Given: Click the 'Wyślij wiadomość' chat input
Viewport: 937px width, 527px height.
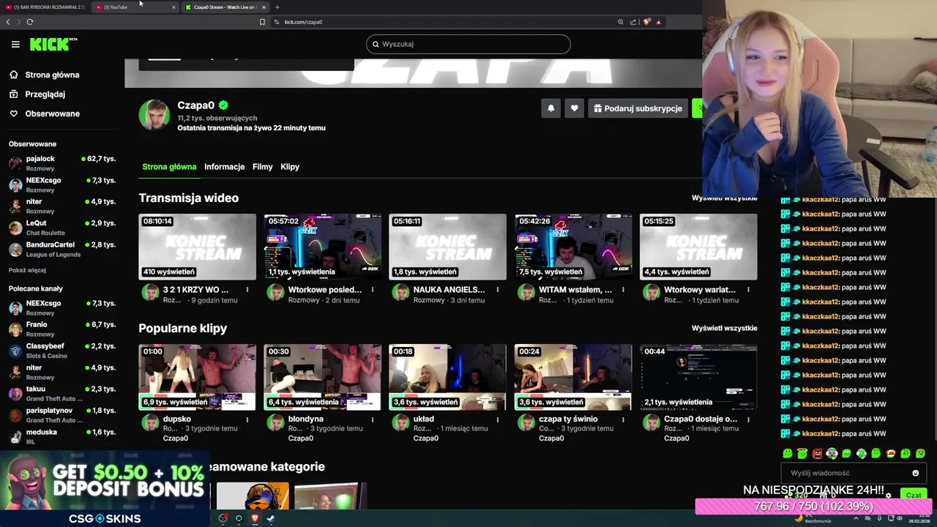Looking at the screenshot, I should point(853,474).
